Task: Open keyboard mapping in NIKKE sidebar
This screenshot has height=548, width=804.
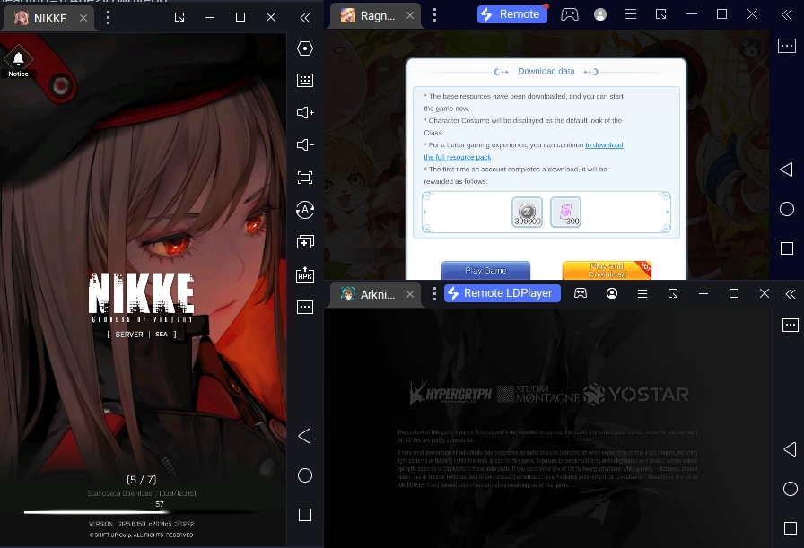Action: click(x=305, y=81)
